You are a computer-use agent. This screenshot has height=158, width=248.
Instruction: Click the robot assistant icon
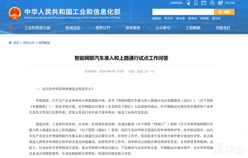tap(189, 3)
